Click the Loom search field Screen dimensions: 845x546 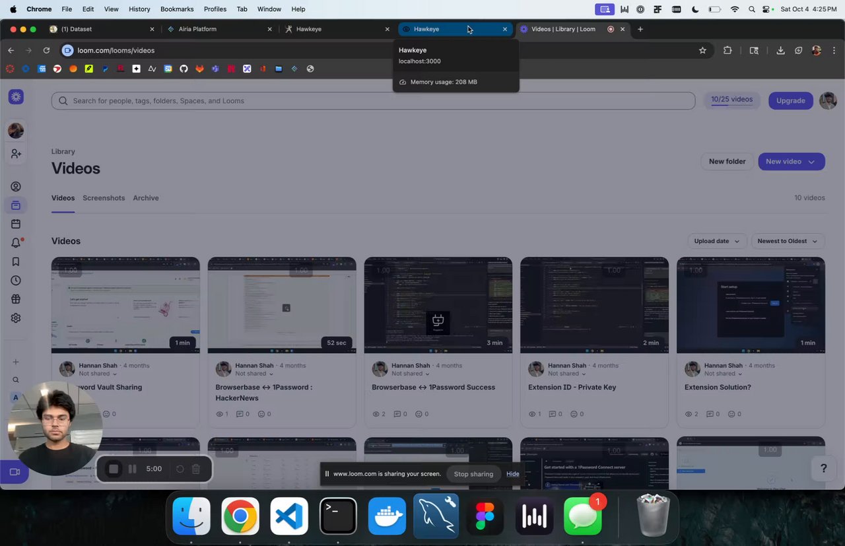point(373,100)
